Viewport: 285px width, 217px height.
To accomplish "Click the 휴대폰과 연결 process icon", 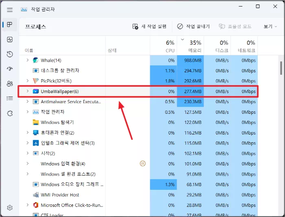I will 36,132.
